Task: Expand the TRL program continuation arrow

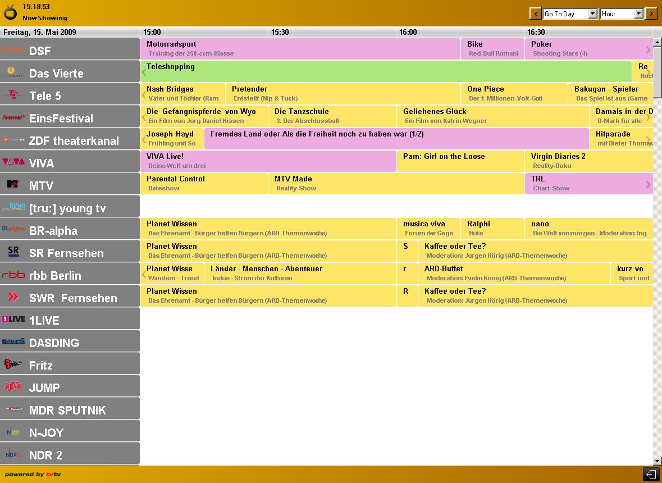Action: click(x=649, y=185)
